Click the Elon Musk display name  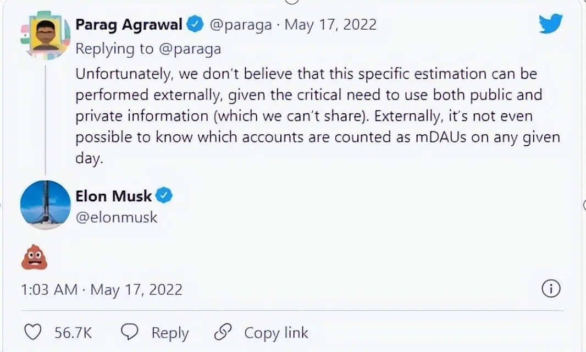[113, 196]
